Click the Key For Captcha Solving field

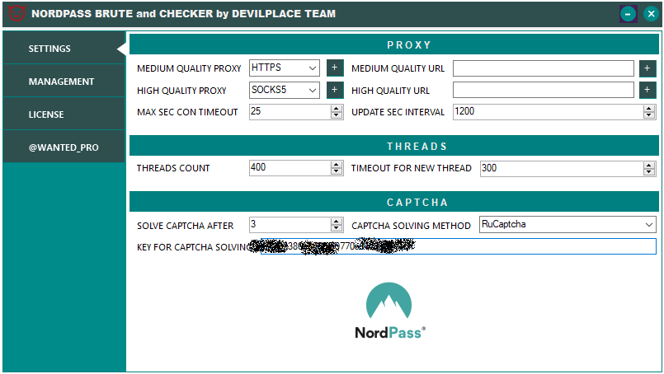click(458, 246)
